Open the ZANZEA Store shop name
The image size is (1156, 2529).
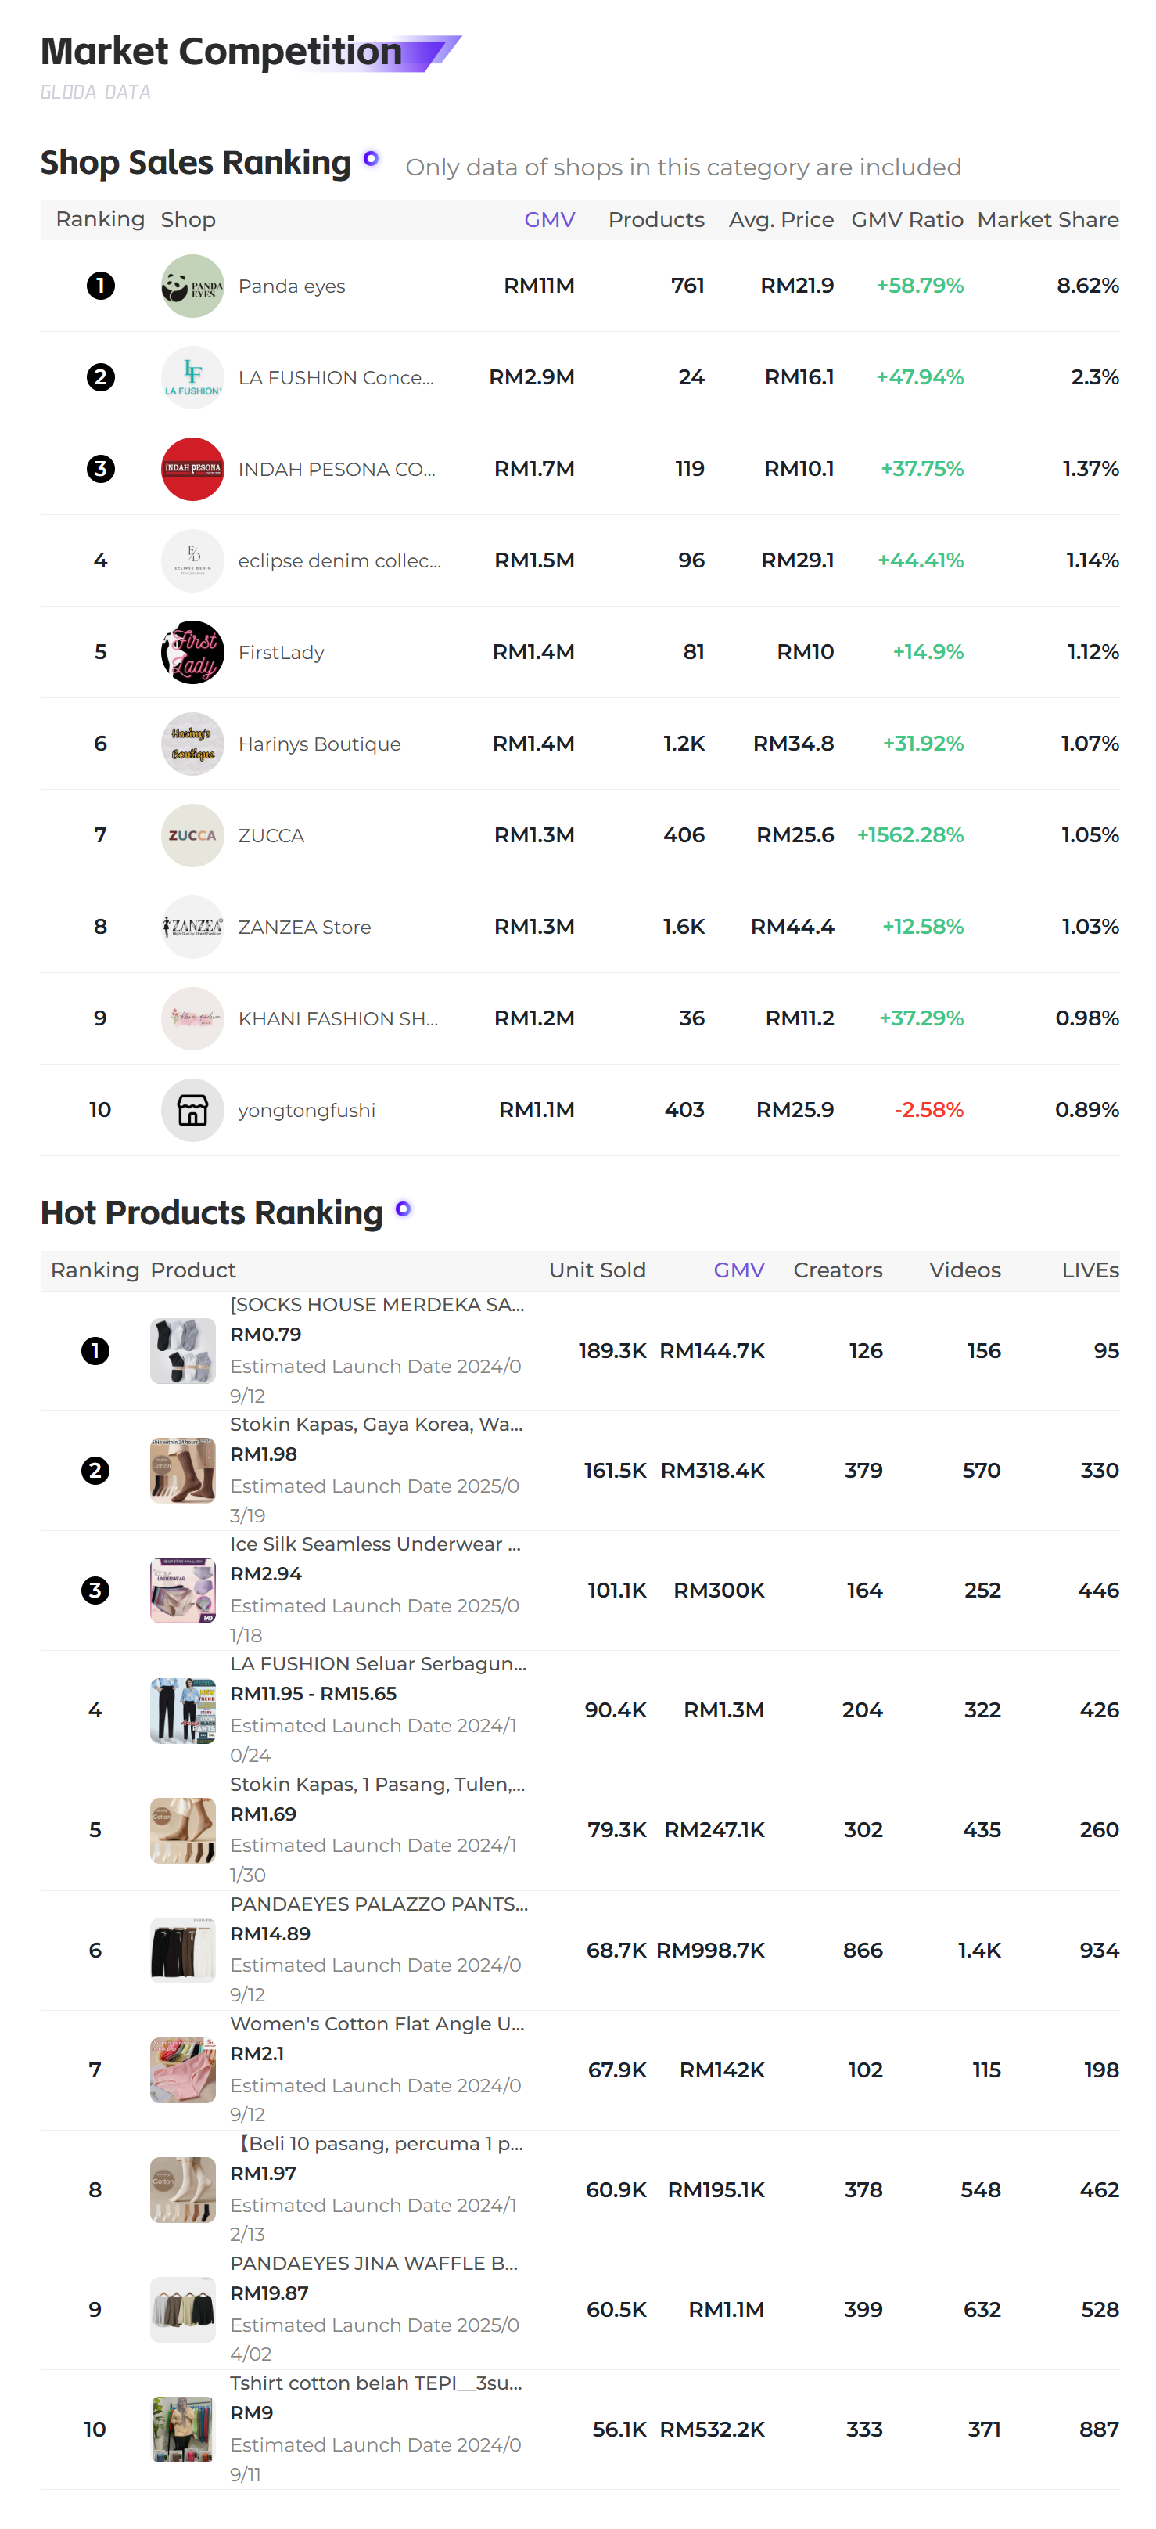304,928
